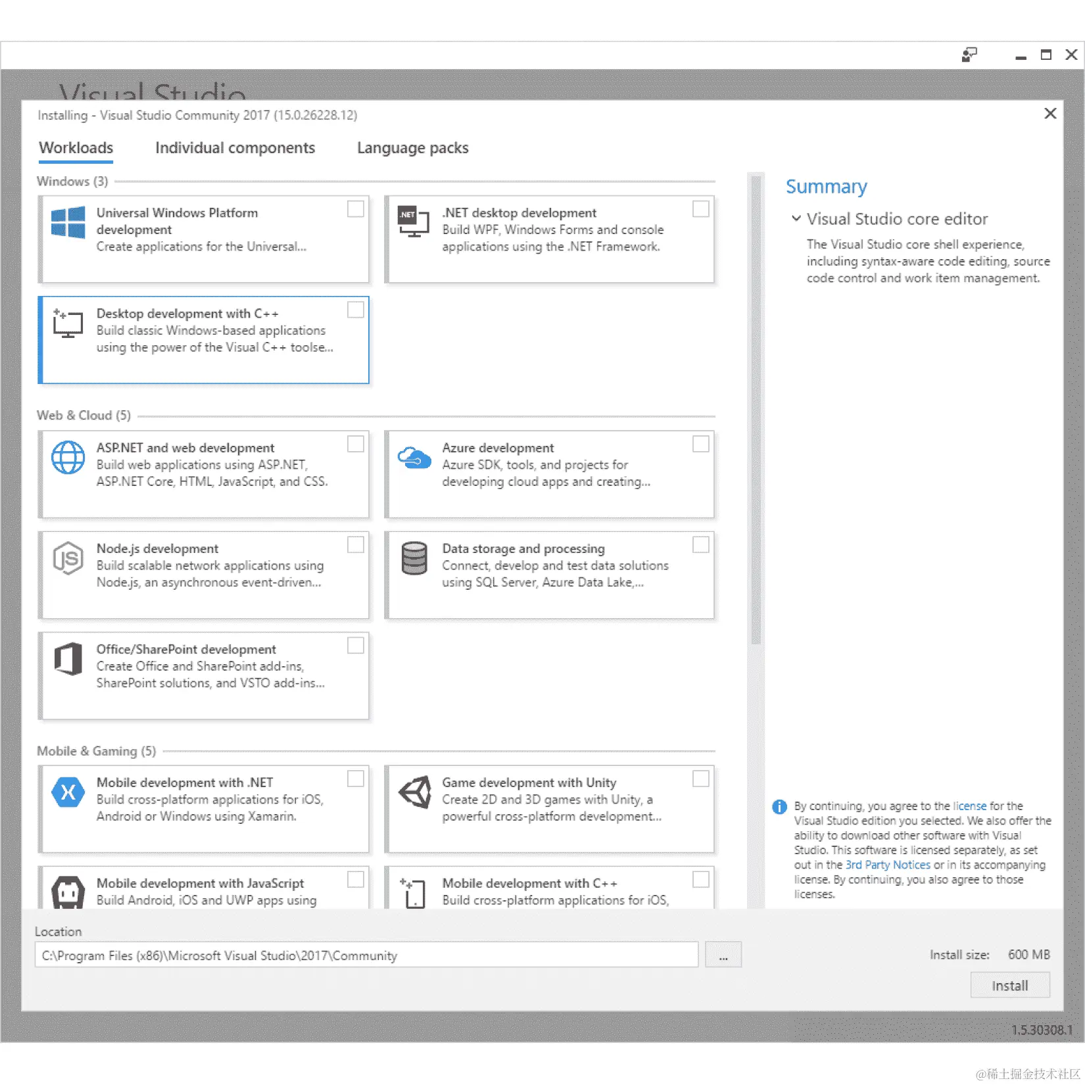Click the Game development with Unity title
Screen dimensions: 1085x1085
529,783
